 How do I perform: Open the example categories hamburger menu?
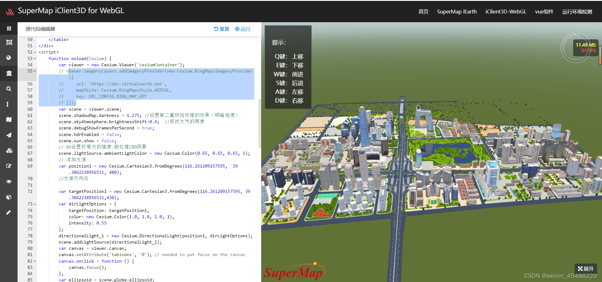[x=9, y=28]
